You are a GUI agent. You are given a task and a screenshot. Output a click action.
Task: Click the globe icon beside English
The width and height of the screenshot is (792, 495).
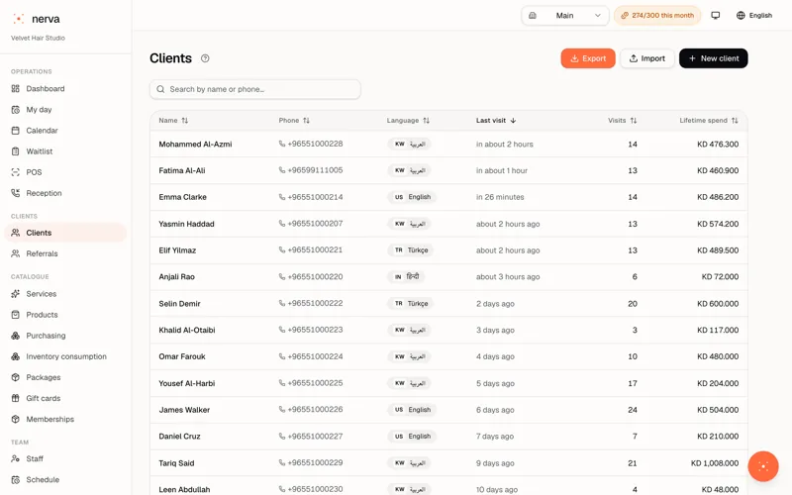pos(741,16)
